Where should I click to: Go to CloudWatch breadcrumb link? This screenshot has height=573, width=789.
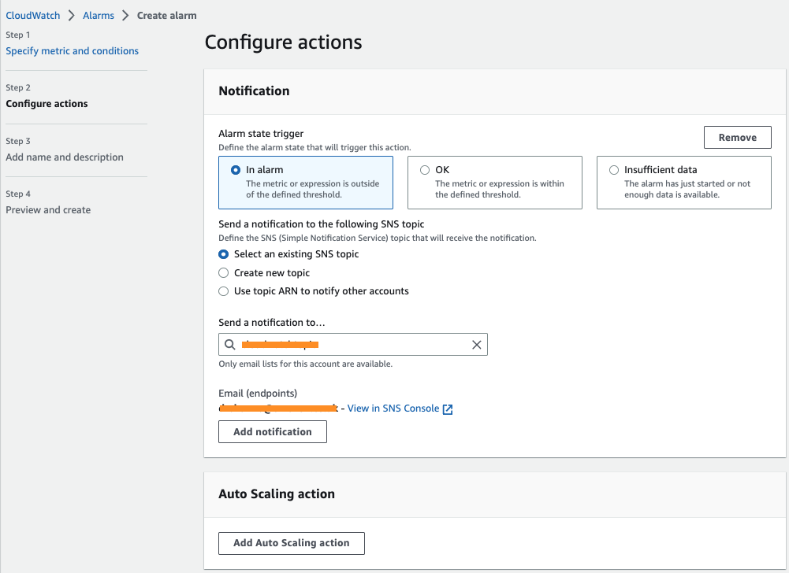click(x=33, y=15)
